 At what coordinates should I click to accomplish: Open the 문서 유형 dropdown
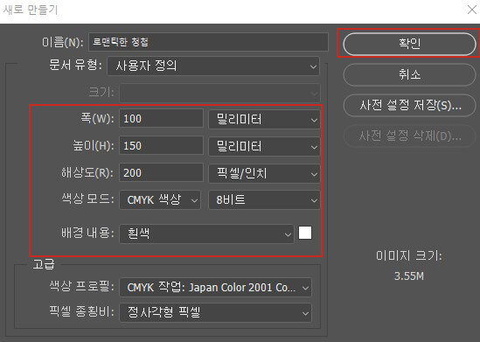[x=213, y=66]
